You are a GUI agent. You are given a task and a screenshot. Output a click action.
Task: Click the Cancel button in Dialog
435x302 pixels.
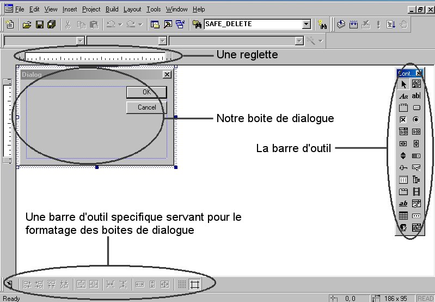(x=146, y=107)
